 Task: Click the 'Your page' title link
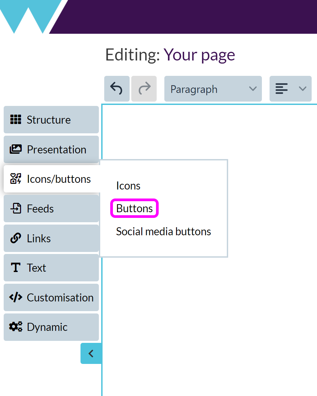coord(199,54)
